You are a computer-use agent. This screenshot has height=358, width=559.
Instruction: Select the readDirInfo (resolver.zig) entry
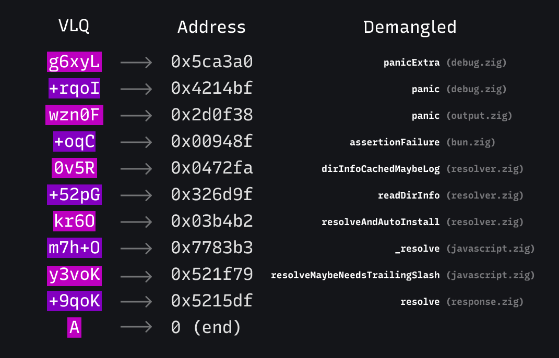[x=450, y=195]
